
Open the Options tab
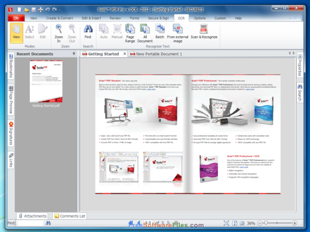(200, 18)
